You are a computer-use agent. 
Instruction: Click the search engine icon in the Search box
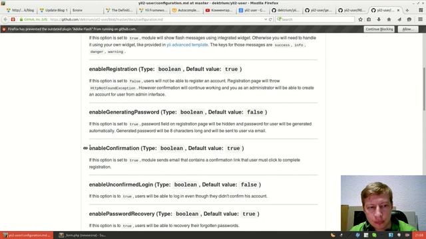click(279, 19)
